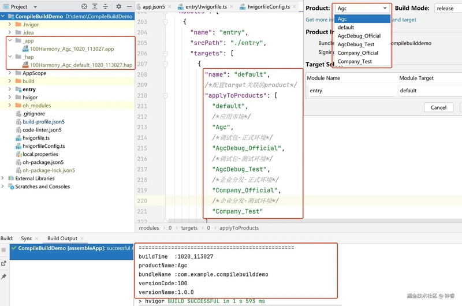Image resolution: width=462 pixels, height=306 pixels.
Task: Click the default Module Target field
Action: [430, 91]
